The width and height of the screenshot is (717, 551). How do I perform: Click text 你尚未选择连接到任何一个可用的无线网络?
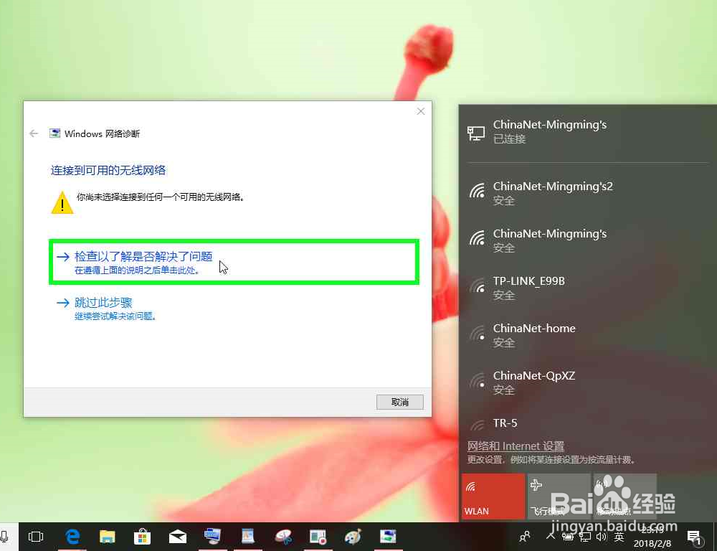point(161,197)
